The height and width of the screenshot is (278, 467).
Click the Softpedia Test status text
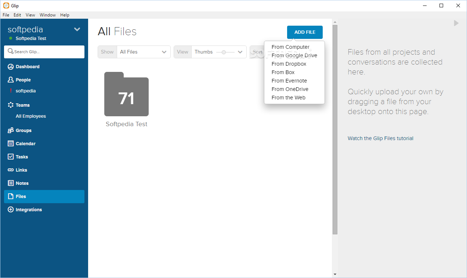(31, 39)
